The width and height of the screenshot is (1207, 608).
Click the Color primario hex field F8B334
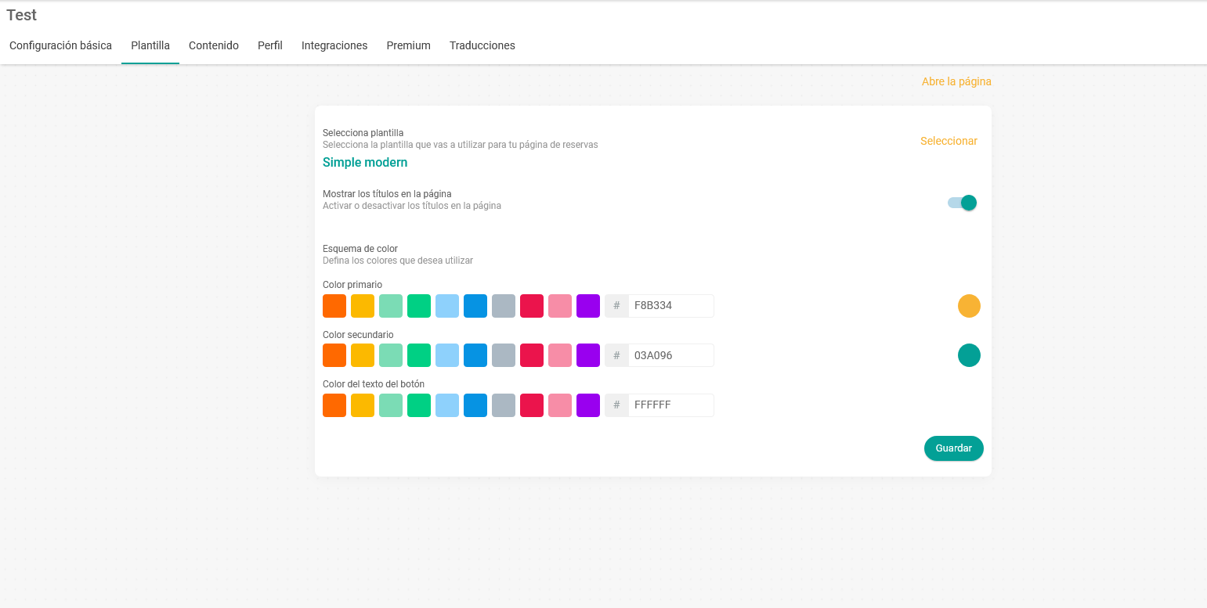tap(671, 306)
